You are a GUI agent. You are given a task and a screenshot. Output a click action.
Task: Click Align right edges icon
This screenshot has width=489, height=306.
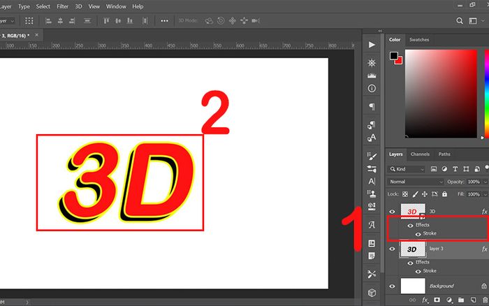pyautogui.click(x=72, y=20)
